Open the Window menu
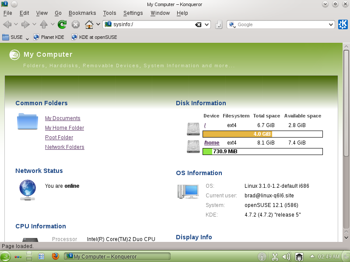Screen dimensions: 350x262 (160, 13)
